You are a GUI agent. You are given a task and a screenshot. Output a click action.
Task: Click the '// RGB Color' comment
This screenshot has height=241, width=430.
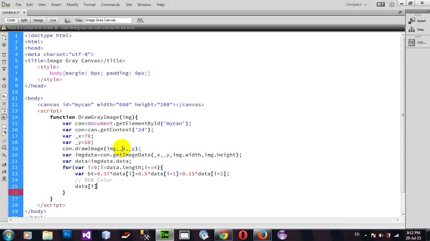(94, 180)
